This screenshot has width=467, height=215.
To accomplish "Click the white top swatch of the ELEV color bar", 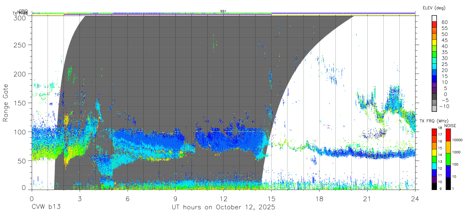I will pyautogui.click(x=435, y=19).
